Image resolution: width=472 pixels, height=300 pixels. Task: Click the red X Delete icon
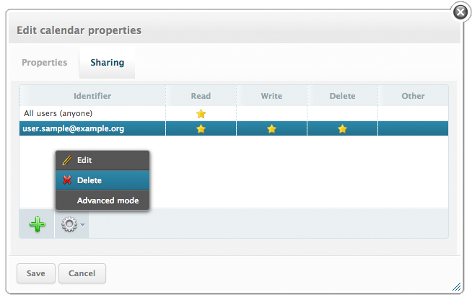click(67, 180)
